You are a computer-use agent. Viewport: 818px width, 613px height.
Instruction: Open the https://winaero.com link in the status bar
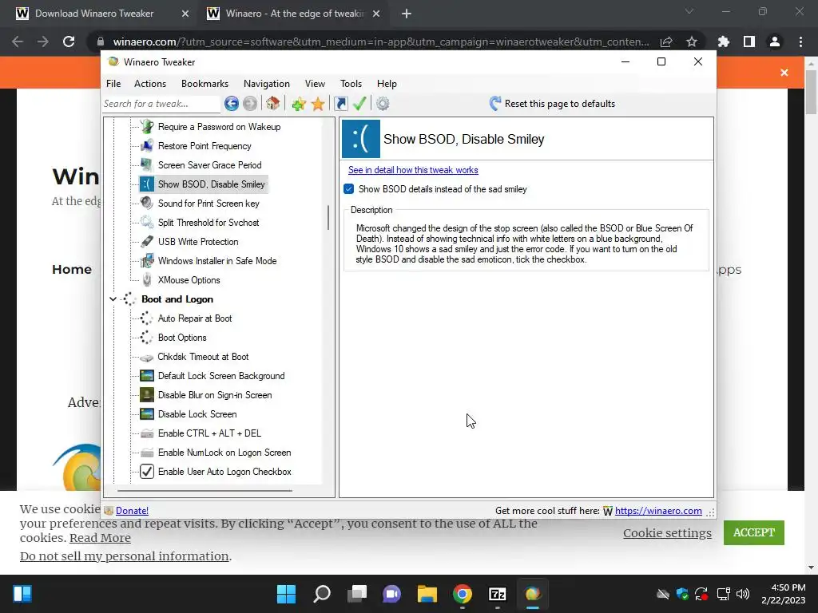(x=658, y=511)
